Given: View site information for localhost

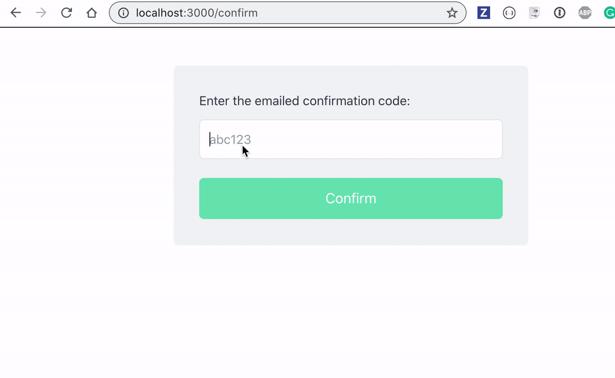Looking at the screenshot, I should [x=124, y=13].
